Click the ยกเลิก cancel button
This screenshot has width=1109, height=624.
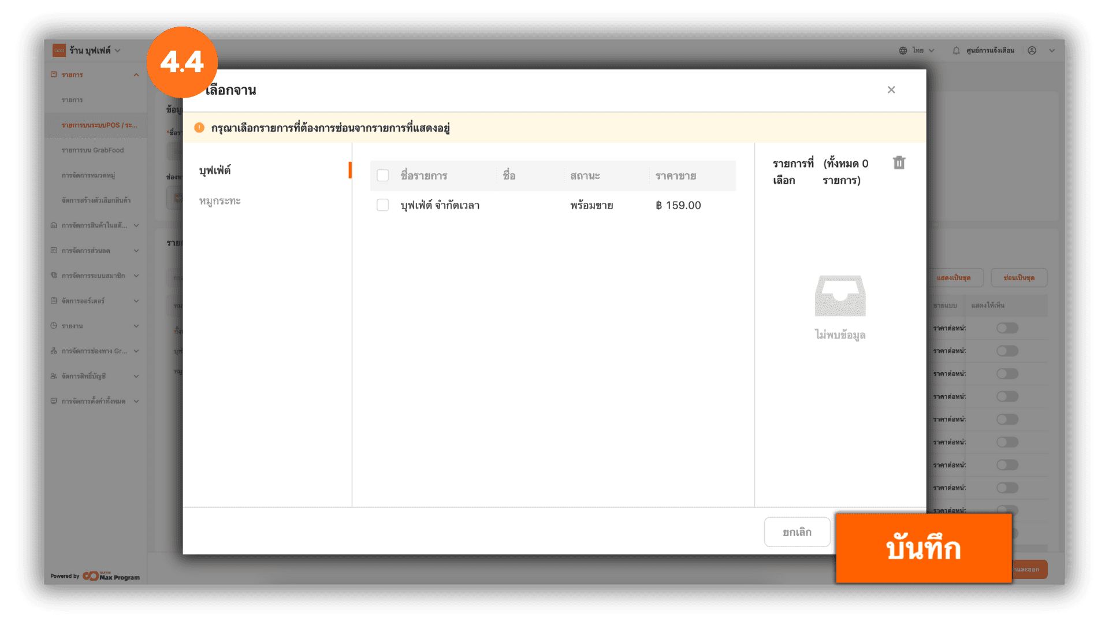(x=797, y=532)
